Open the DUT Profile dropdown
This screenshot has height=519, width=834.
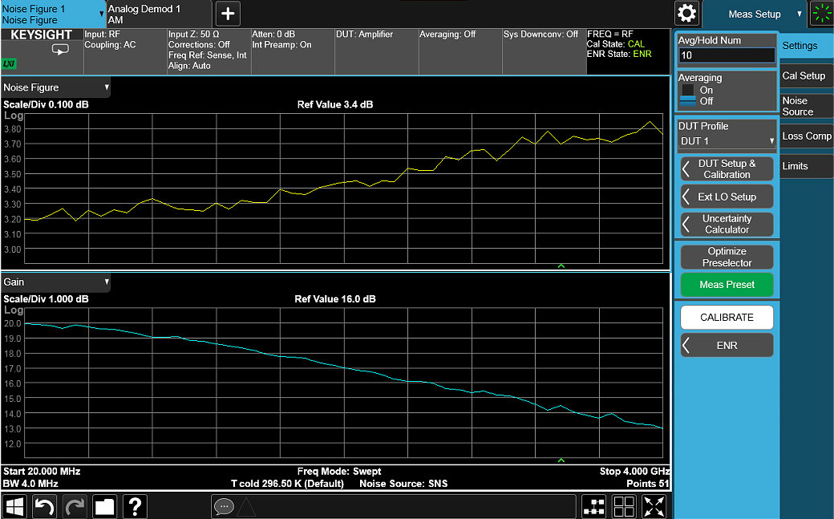tap(727, 141)
